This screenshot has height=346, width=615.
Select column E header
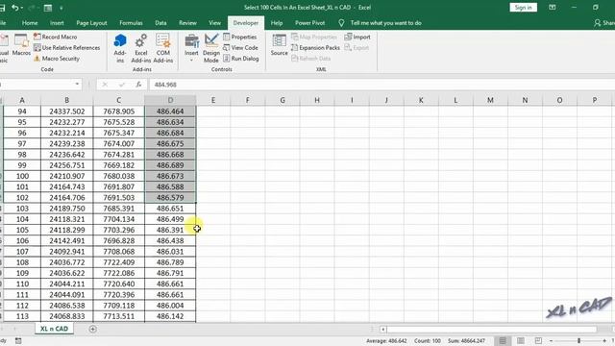point(213,100)
